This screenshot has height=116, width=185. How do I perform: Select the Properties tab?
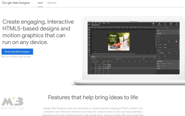click(159, 33)
